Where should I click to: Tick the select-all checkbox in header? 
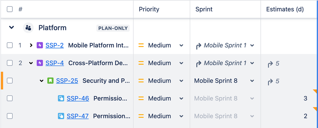click(x=10, y=9)
